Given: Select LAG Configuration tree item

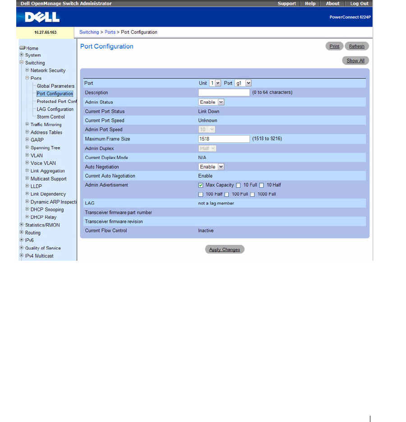Looking at the screenshot, I should 55,109.
